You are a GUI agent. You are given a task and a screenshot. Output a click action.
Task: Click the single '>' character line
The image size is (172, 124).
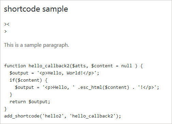(5, 31)
